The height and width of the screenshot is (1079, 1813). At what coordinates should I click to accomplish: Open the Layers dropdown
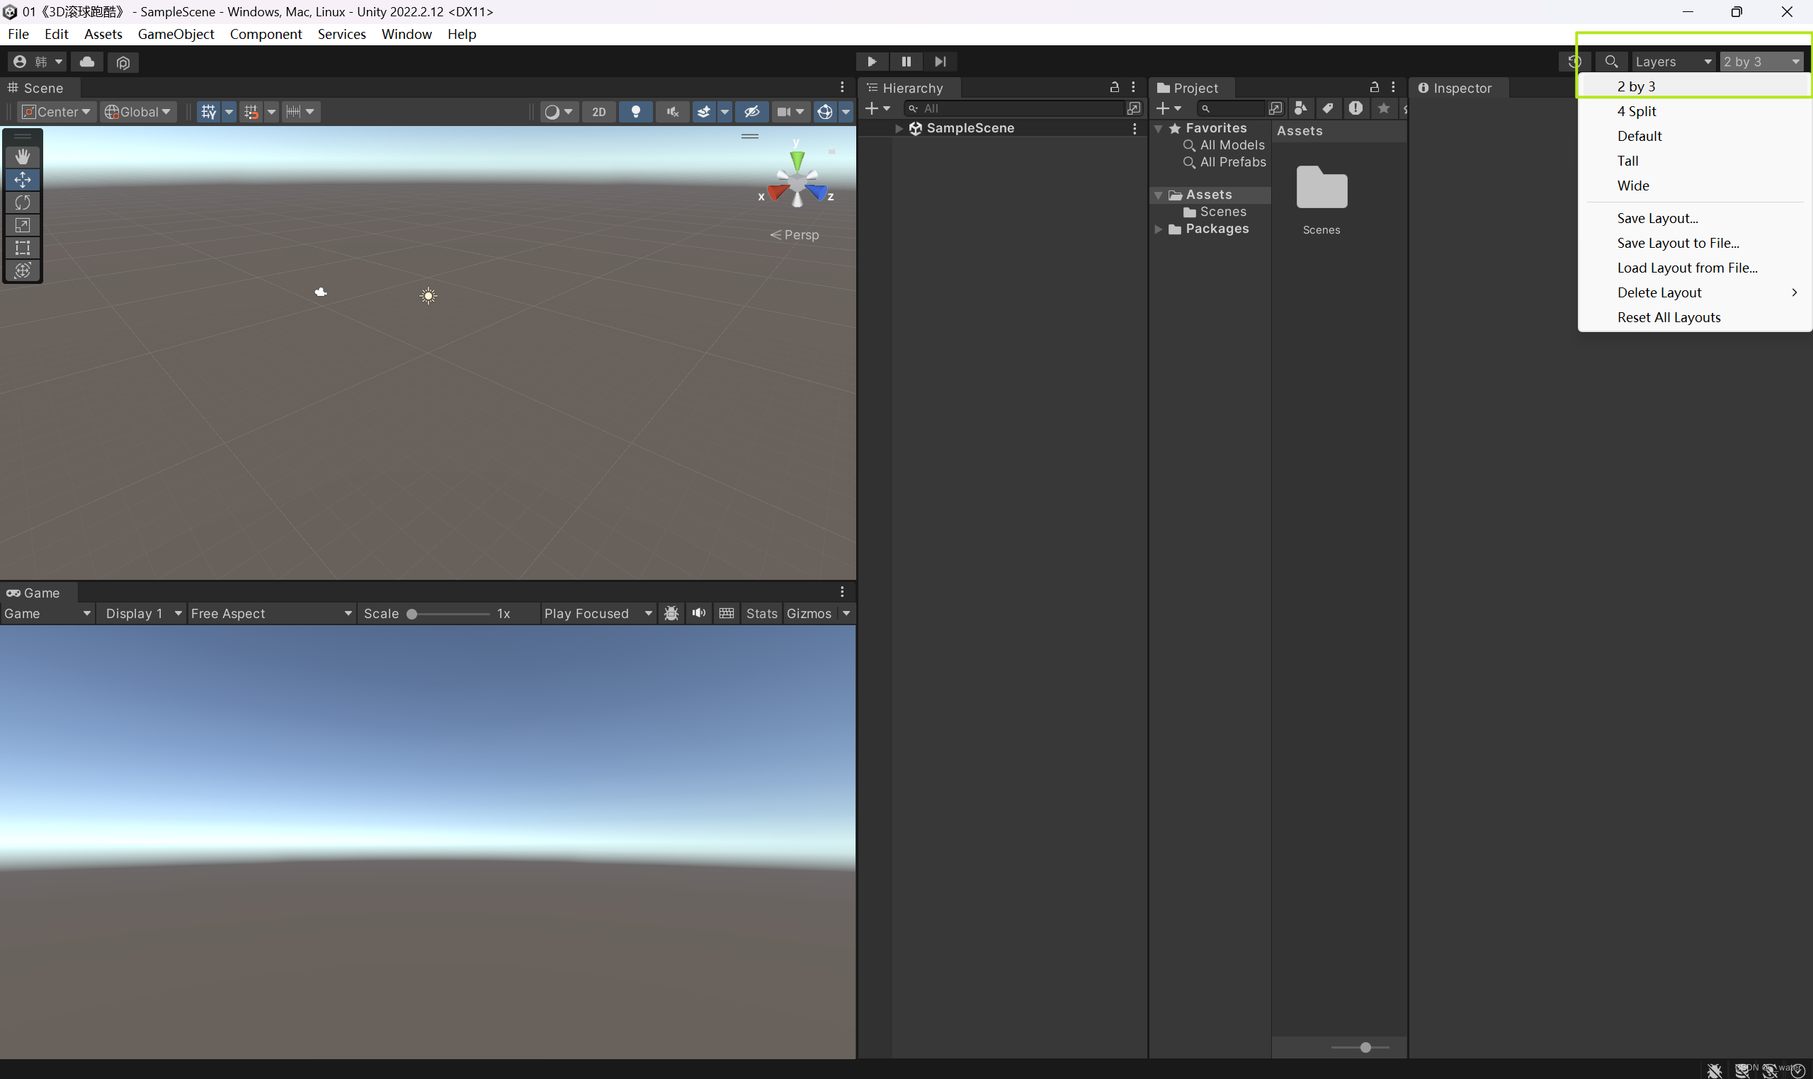(x=1672, y=62)
